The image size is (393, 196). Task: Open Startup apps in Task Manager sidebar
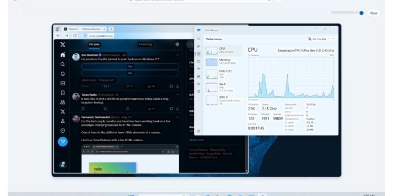pos(199,69)
